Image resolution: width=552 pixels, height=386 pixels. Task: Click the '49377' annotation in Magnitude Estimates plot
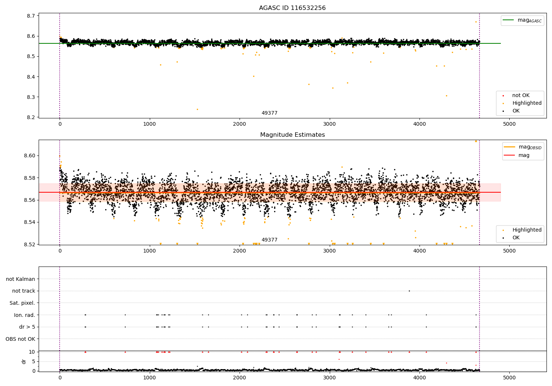tap(269, 240)
